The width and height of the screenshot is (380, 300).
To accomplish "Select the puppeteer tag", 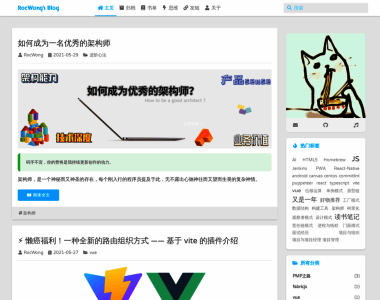I will 302,183.
